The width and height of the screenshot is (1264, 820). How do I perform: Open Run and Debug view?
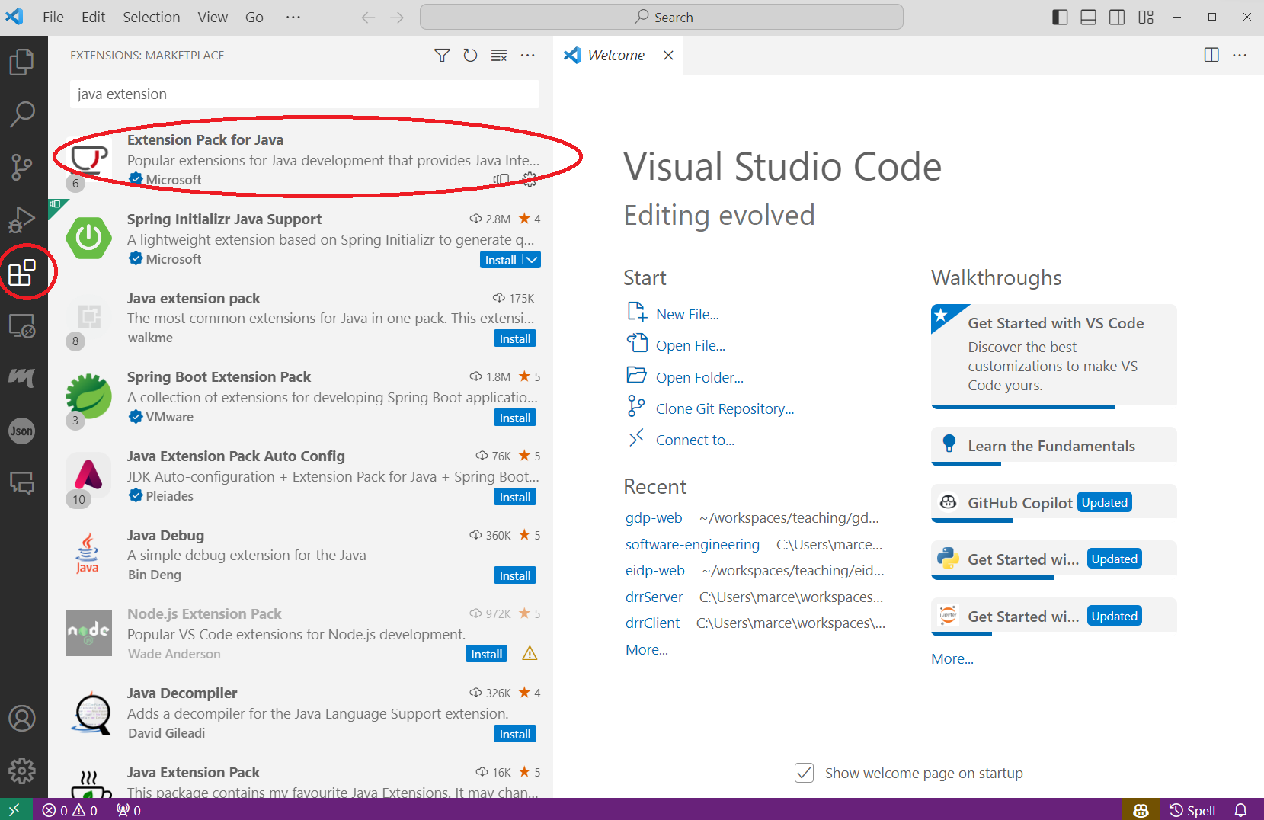(x=22, y=219)
